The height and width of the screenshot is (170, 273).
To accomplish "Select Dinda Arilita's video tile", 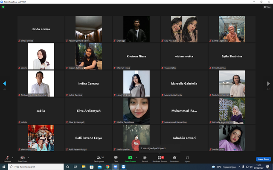I will (x=232, y=138).
